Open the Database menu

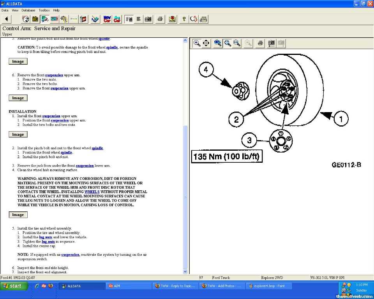pos(28,10)
